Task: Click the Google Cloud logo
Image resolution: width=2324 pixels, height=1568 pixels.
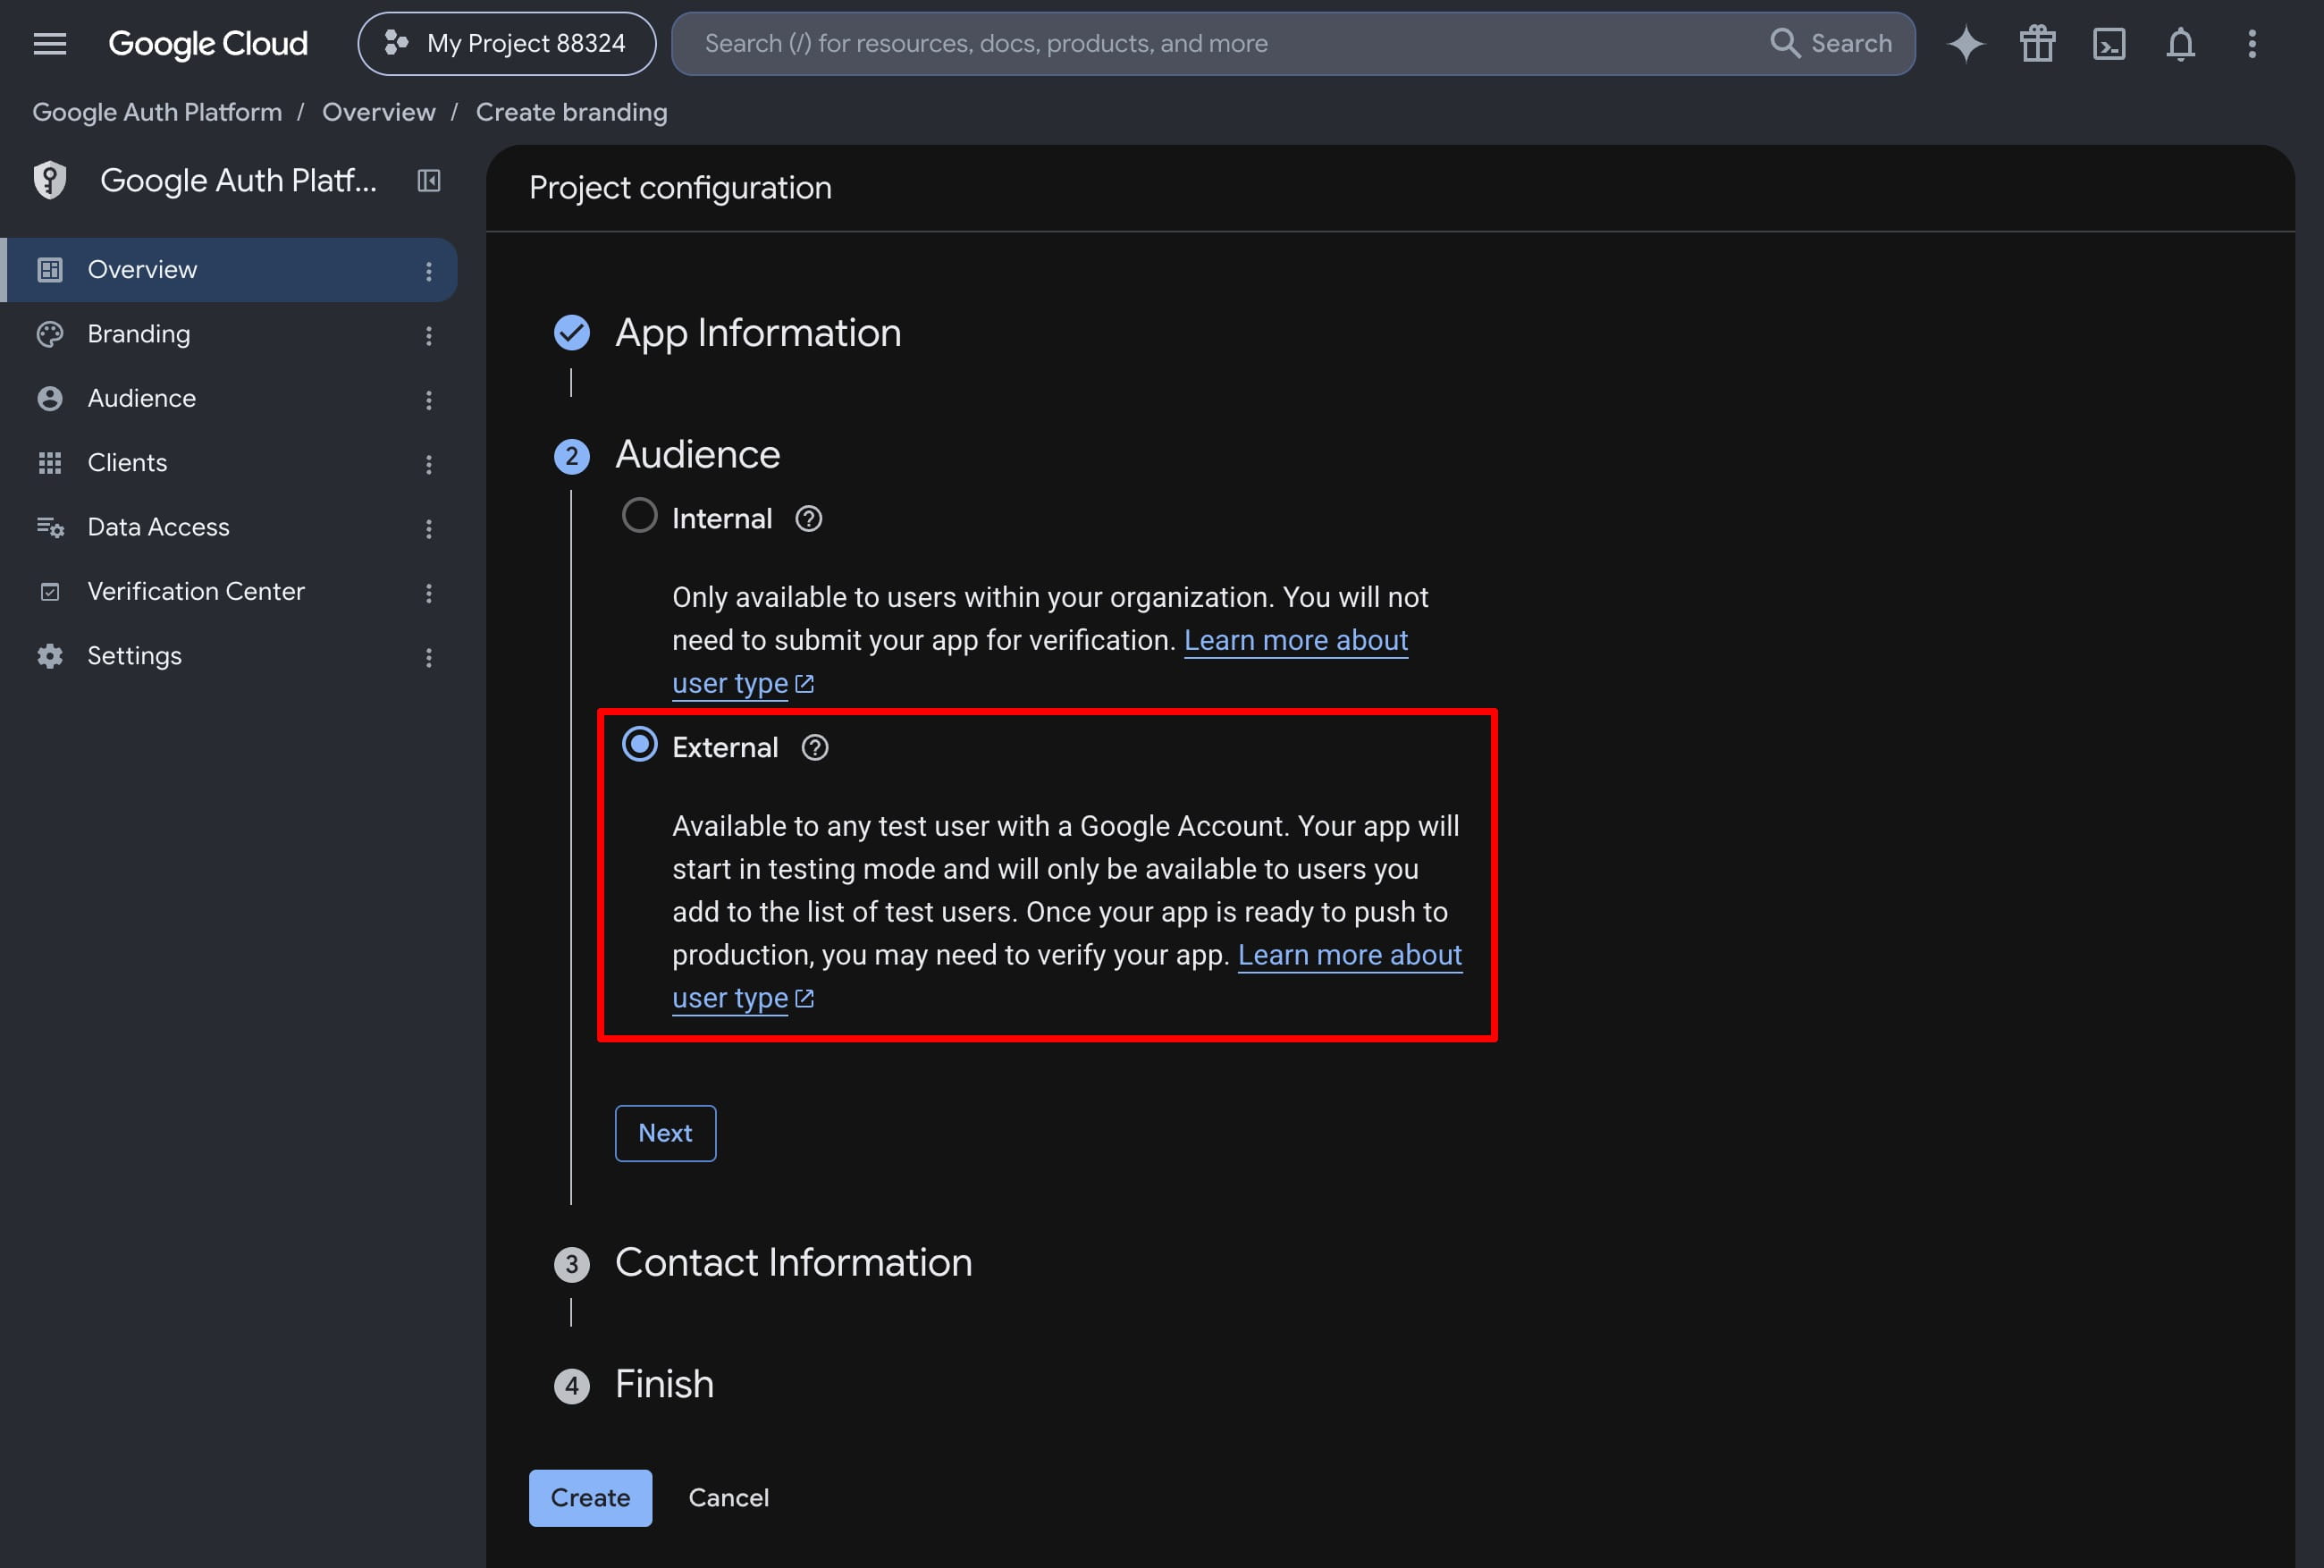Action: [208, 44]
